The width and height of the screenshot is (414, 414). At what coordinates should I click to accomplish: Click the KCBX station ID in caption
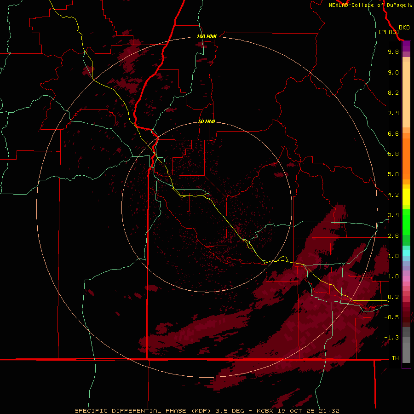coord(265,411)
